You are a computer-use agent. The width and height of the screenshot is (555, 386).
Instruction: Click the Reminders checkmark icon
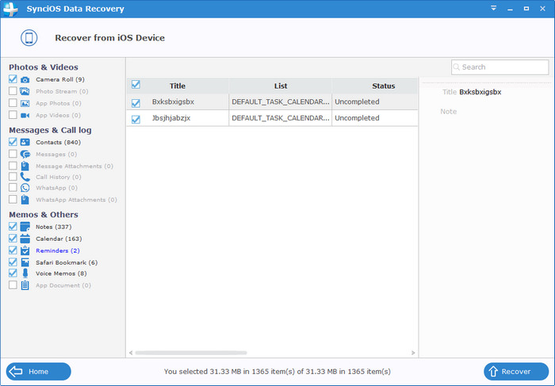click(25, 250)
